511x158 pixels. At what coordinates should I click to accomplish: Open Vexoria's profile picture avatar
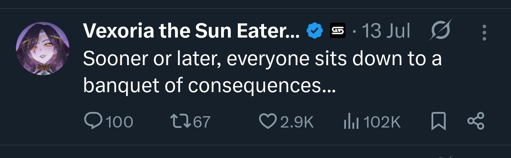pyautogui.click(x=42, y=49)
